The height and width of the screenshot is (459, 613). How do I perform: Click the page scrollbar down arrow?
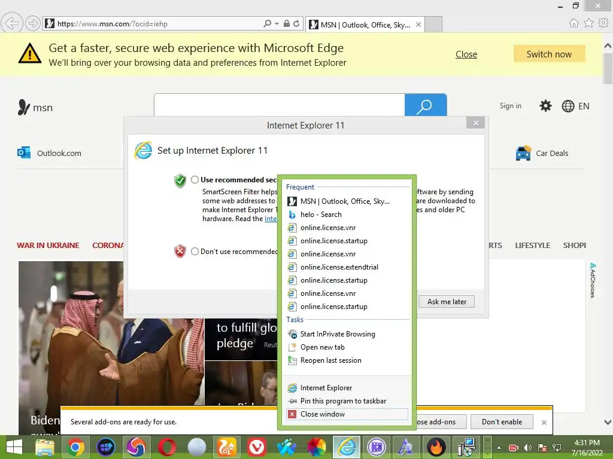608,422
